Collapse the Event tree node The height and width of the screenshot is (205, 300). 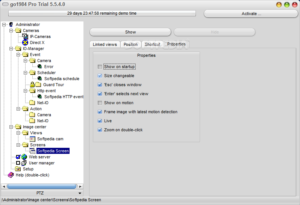[18, 55]
